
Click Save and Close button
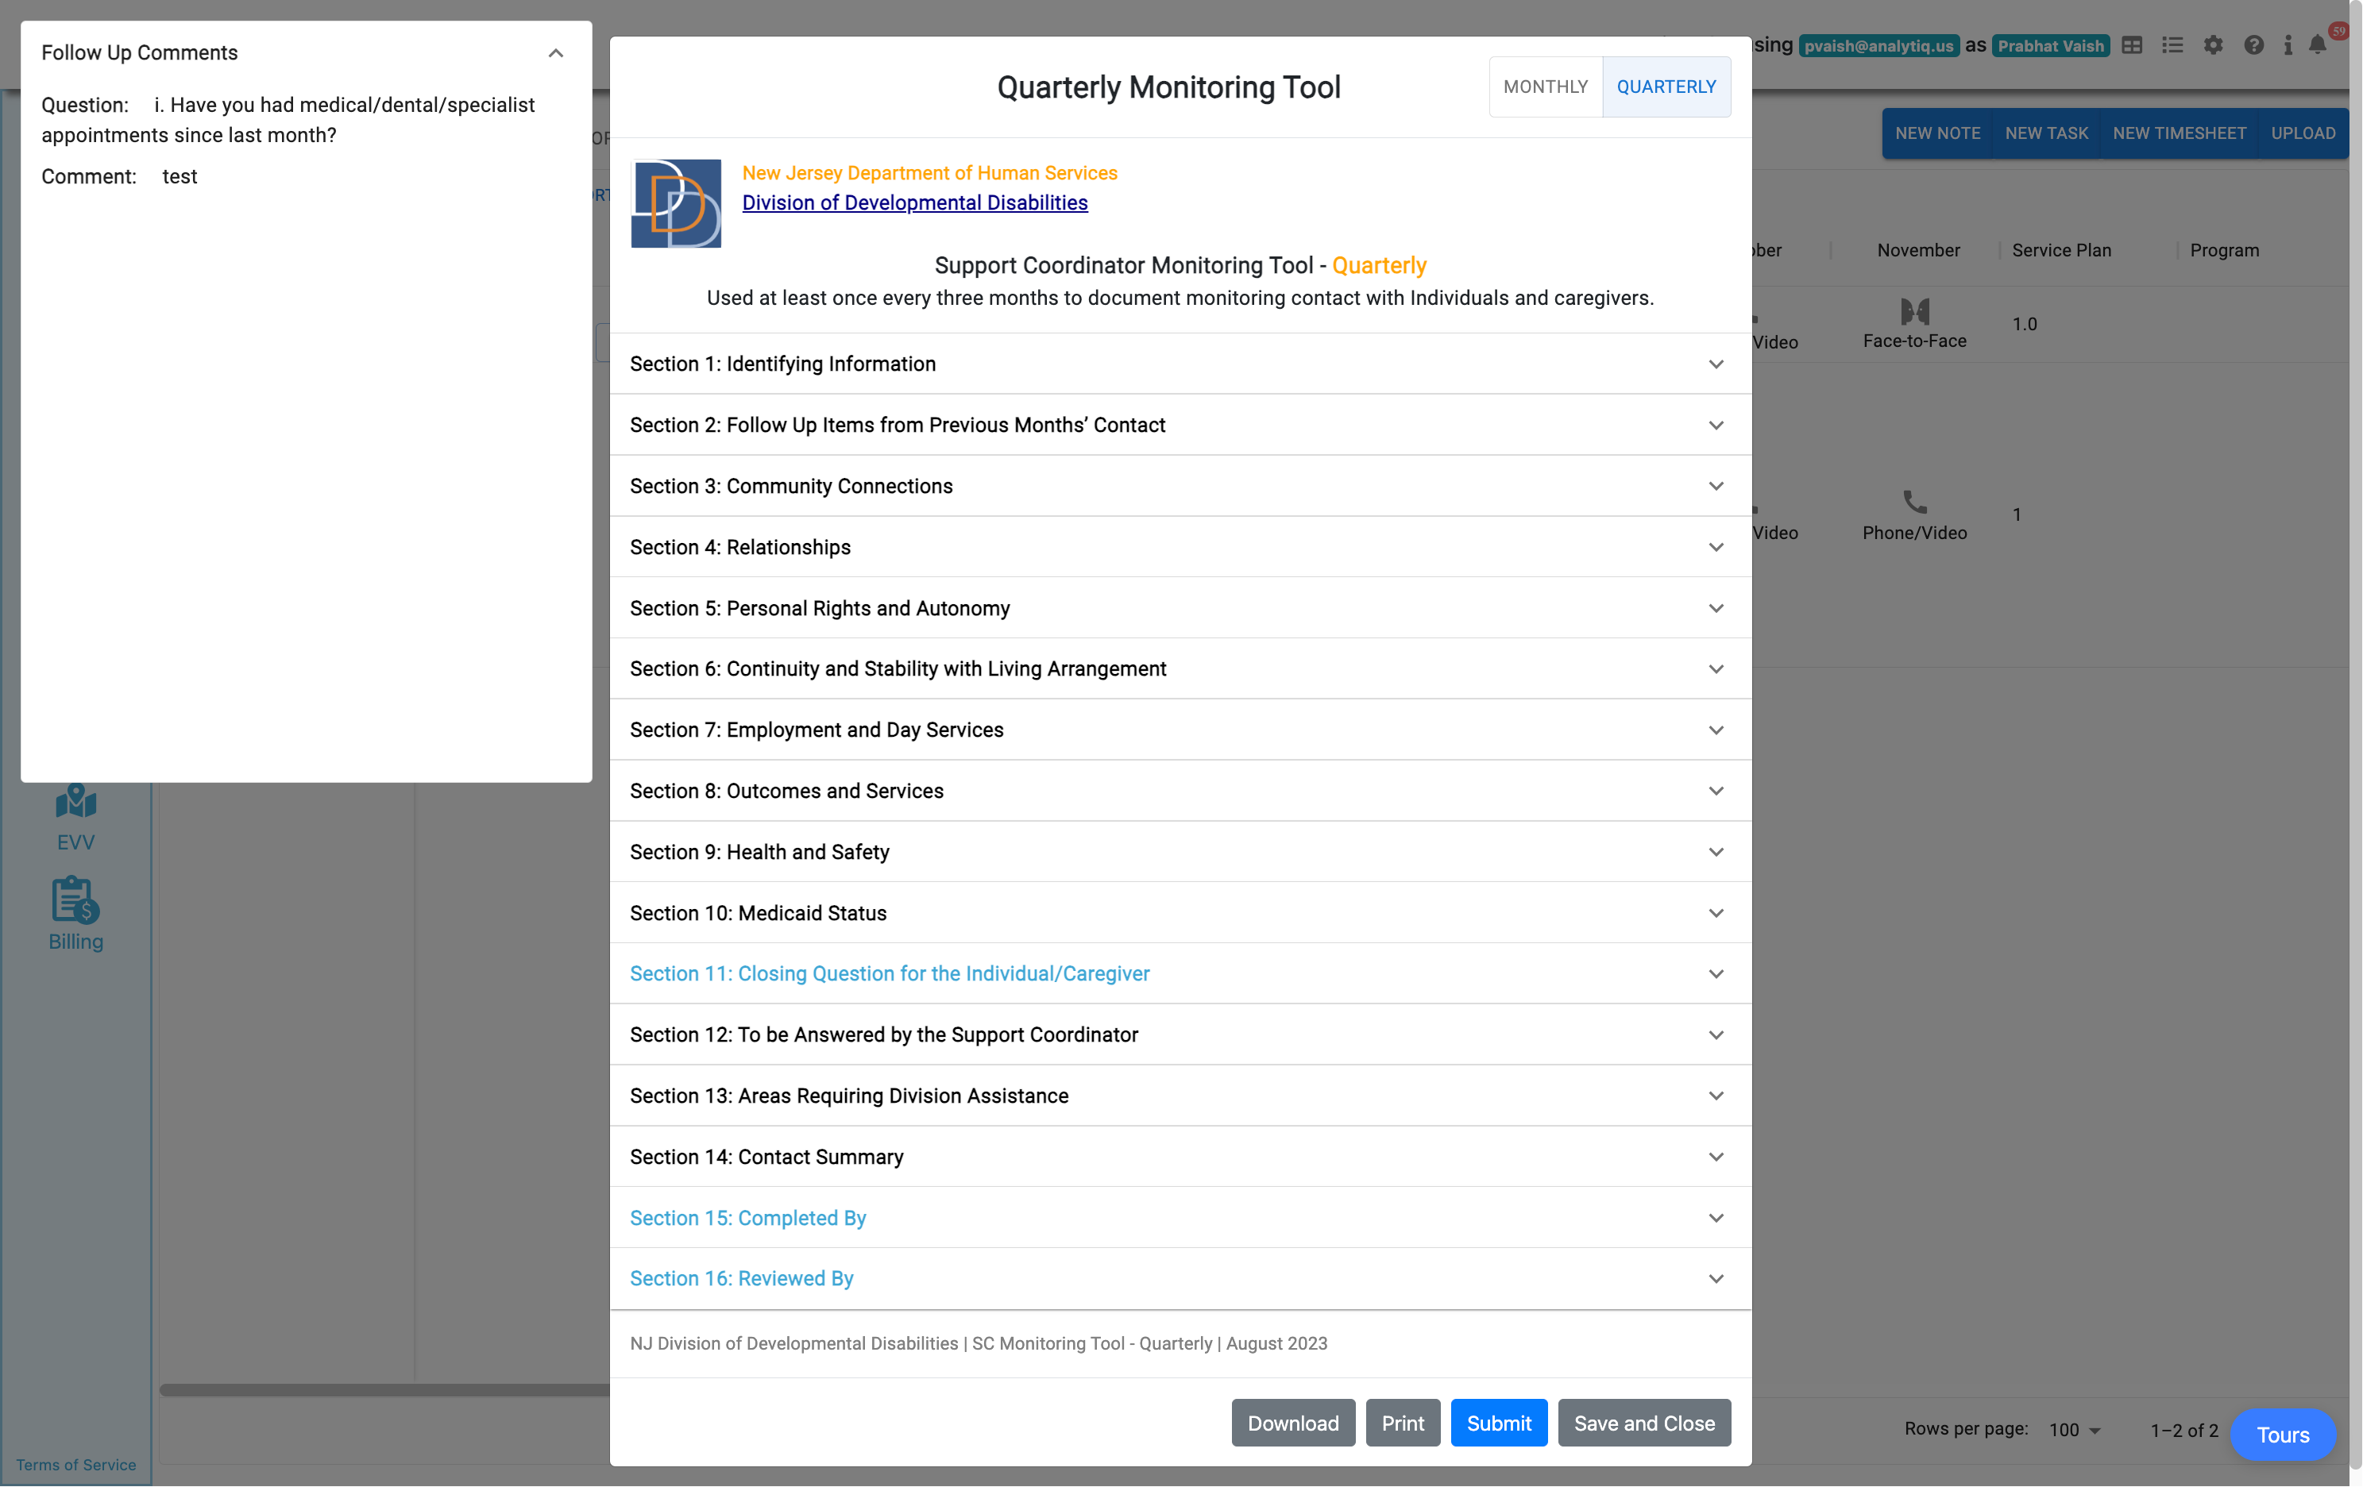coord(1643,1422)
